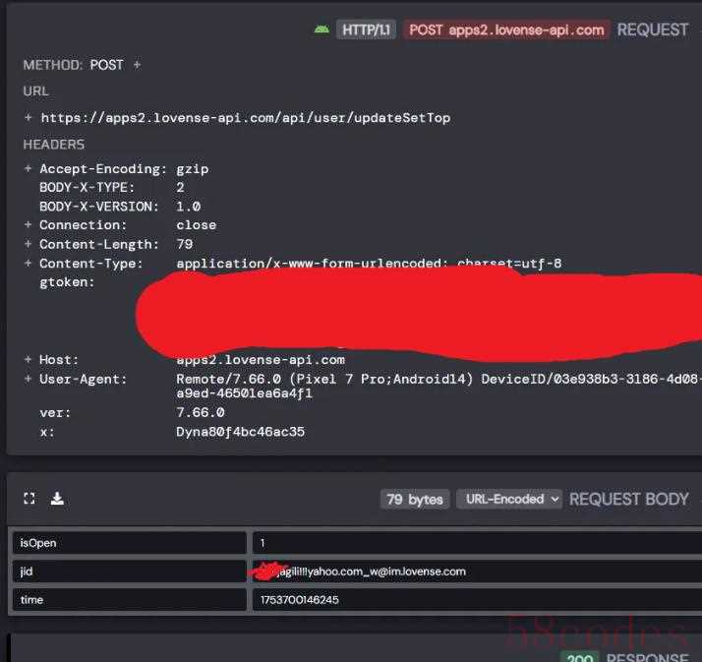Image resolution: width=702 pixels, height=662 pixels.
Task: Click the isOpen parameter name cell
Action: [x=130, y=543]
